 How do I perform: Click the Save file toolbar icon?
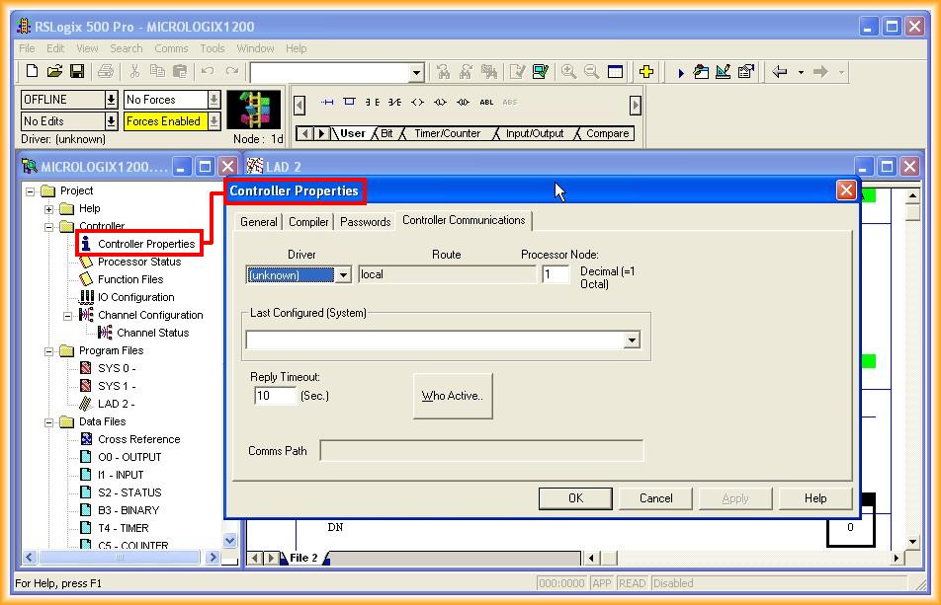76,72
